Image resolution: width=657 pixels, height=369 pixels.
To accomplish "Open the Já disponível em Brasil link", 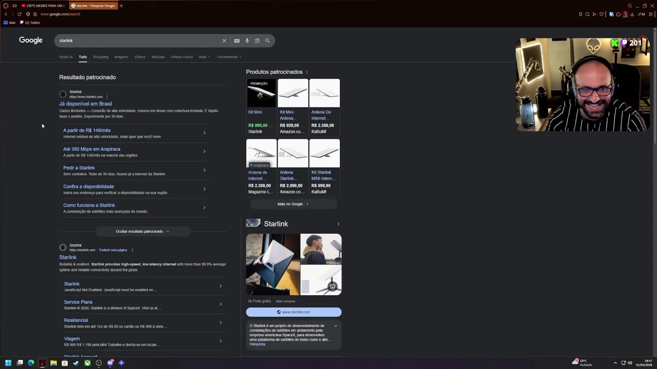I will (85, 104).
